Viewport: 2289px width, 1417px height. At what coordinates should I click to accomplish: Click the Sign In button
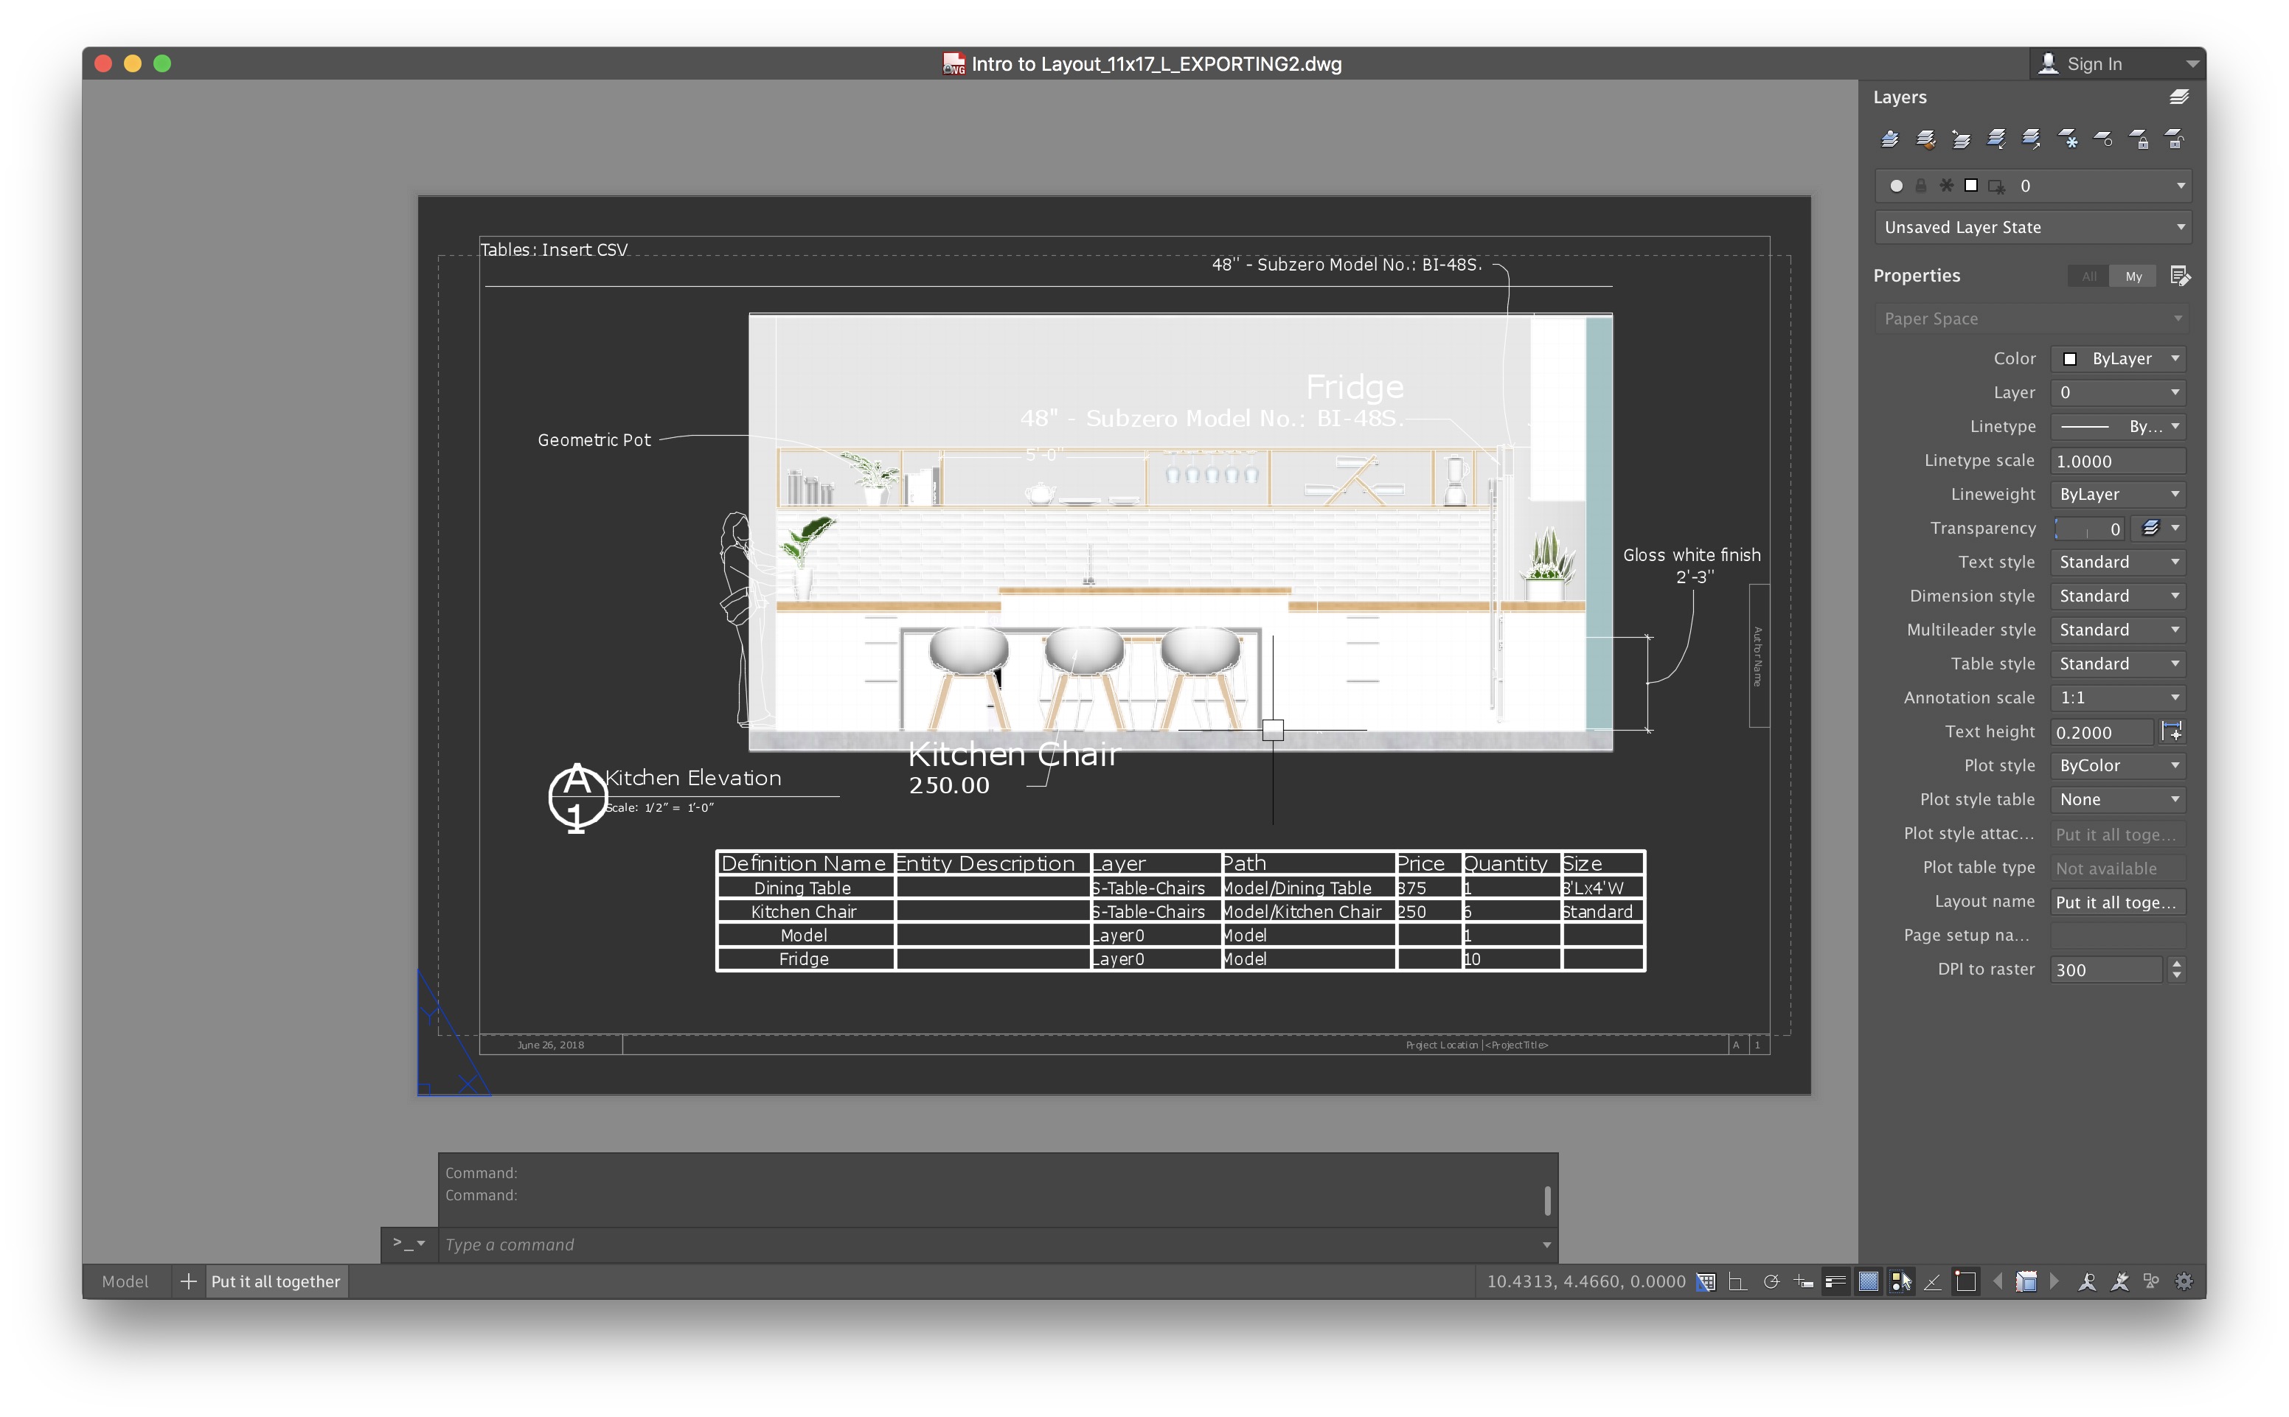tap(2094, 63)
